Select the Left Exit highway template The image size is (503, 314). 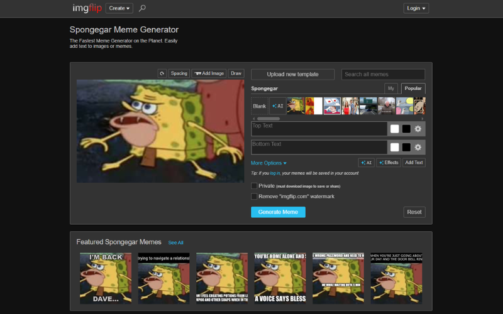(x=368, y=106)
